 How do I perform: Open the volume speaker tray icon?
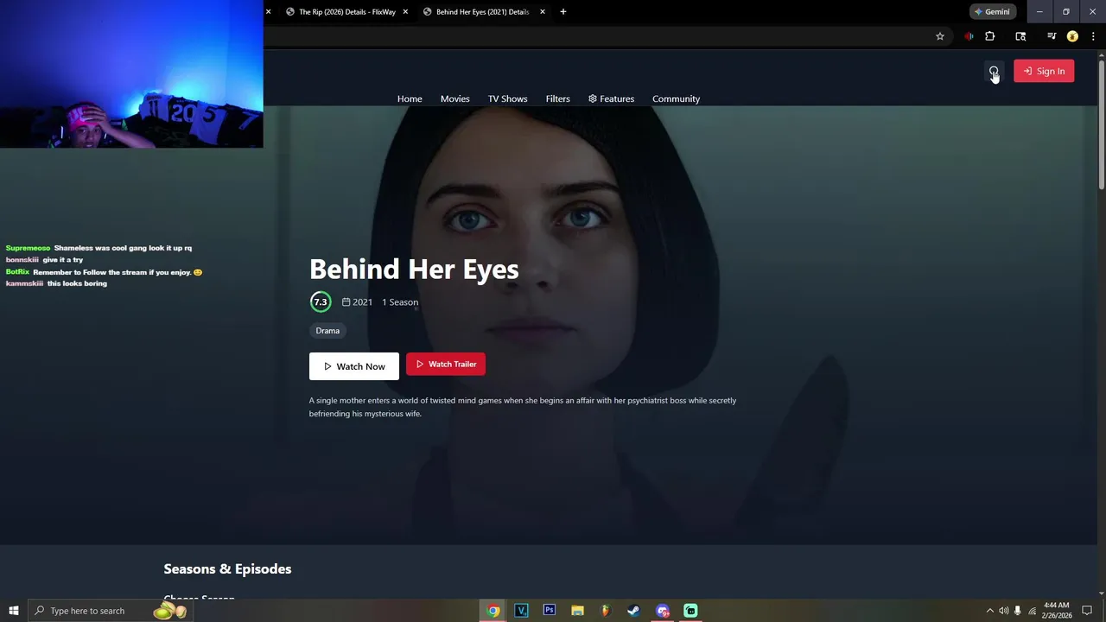[1003, 611]
